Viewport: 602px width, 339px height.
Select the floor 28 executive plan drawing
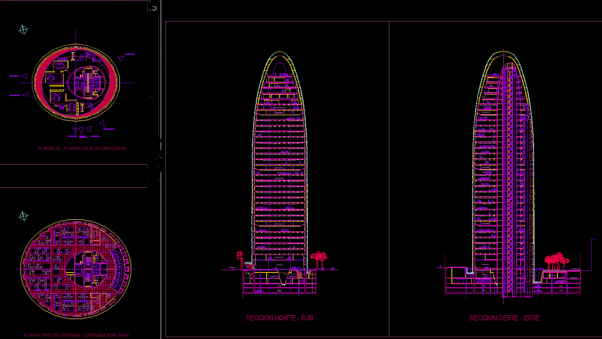[x=76, y=82]
